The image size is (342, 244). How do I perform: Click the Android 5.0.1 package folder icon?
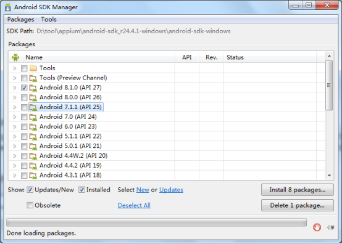[x=33, y=146]
